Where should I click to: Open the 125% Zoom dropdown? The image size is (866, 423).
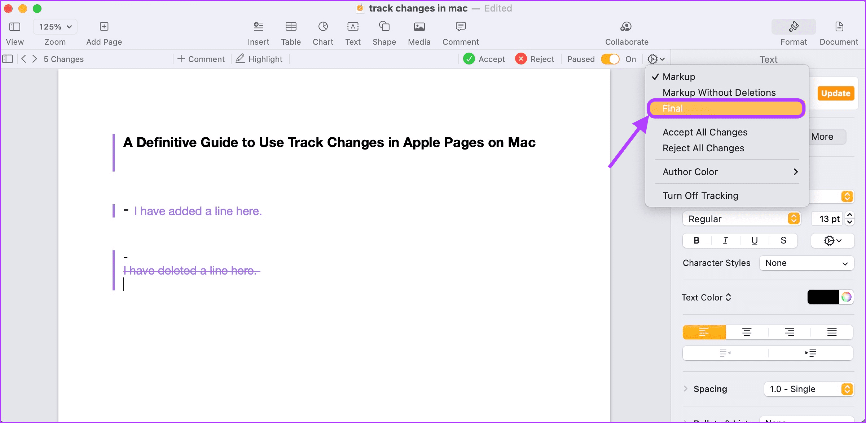point(55,27)
